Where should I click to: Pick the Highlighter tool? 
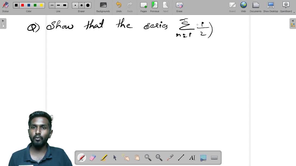104,158
